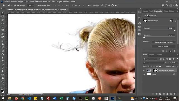The image size is (179, 101).
Task: Open Google Chrome from the taskbar
Action: pyautogui.click(x=23, y=98)
